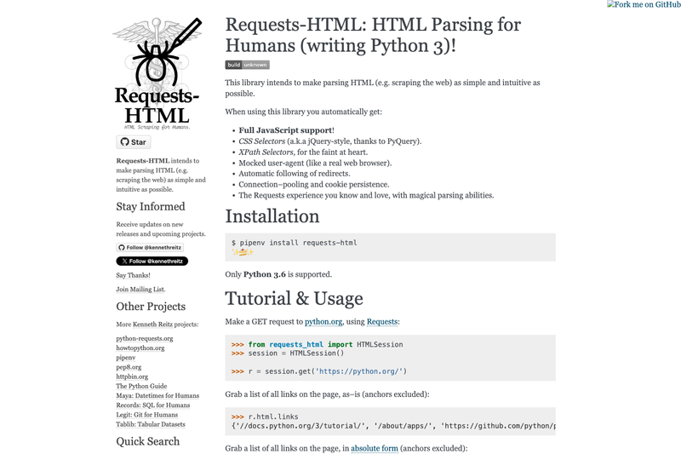The image size is (681, 454).
Task: Click the pipenv install requests-html code line
Action: click(x=294, y=243)
